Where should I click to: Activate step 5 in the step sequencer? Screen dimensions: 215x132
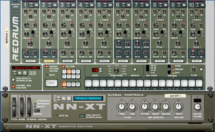coord(118,84)
